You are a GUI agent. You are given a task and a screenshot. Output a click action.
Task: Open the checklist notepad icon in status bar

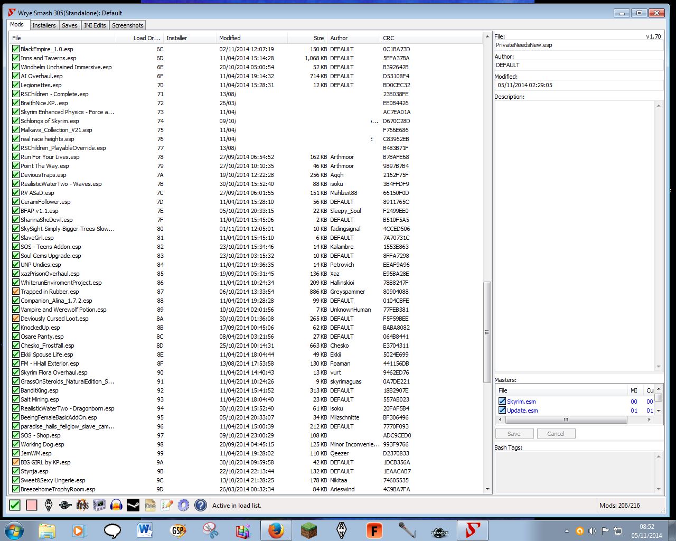tap(167, 505)
